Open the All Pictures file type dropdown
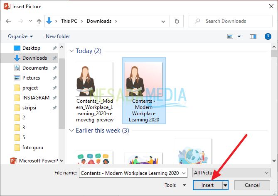 click(231, 172)
